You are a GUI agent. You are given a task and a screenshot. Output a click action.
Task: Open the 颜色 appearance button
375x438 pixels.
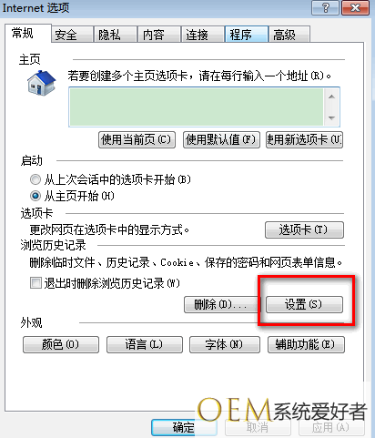[x=61, y=344]
